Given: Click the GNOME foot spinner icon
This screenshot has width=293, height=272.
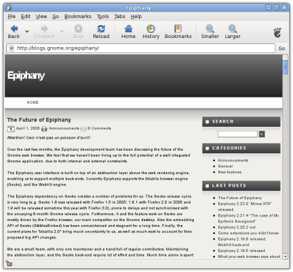Looking at the screenshot, I should (x=278, y=33).
